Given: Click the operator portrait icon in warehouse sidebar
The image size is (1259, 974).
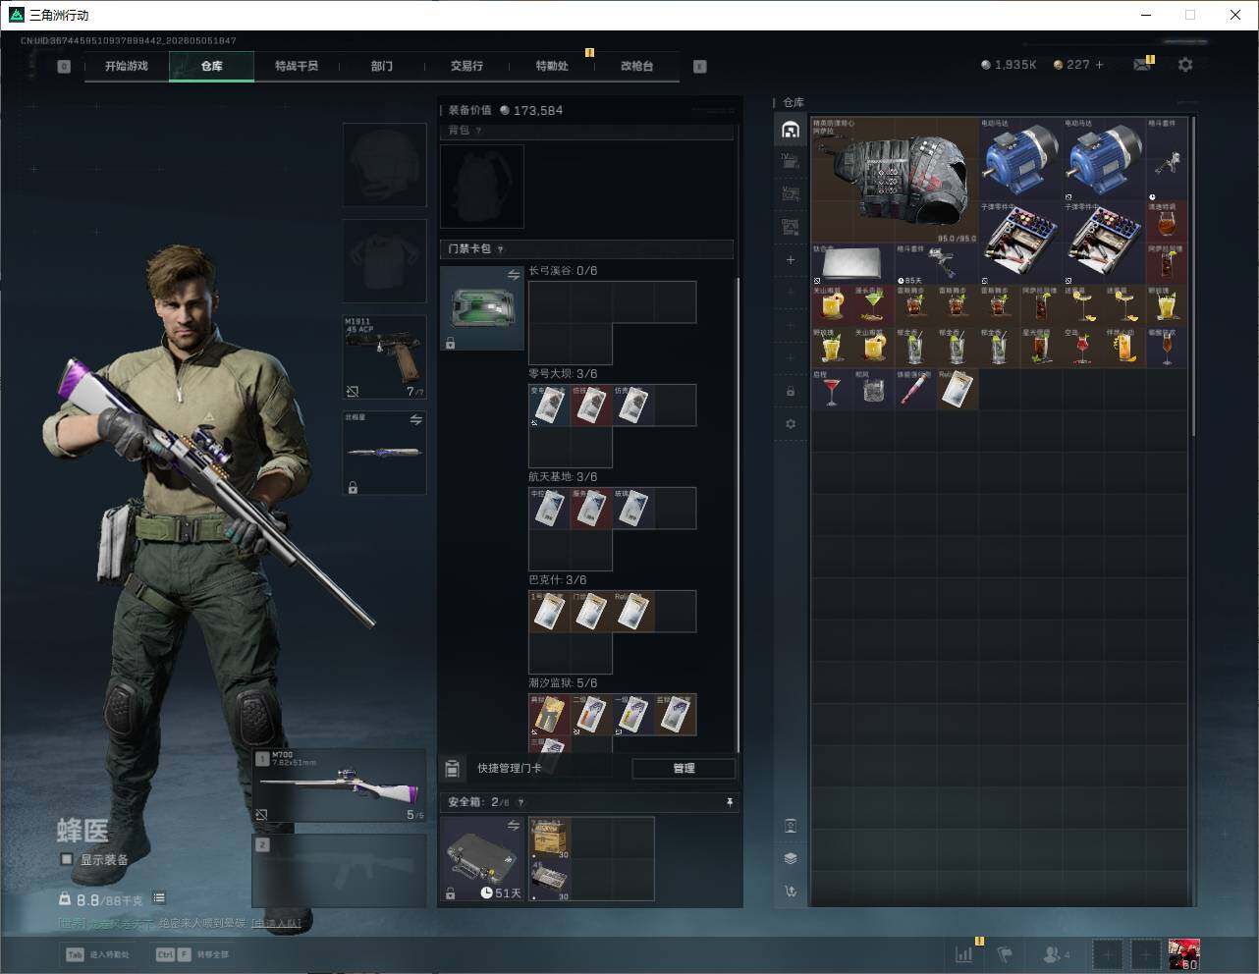Looking at the screenshot, I should (791, 826).
